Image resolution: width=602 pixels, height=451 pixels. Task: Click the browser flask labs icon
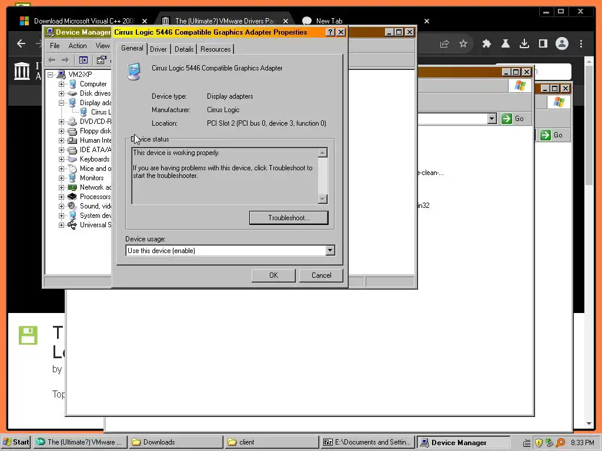(x=506, y=43)
